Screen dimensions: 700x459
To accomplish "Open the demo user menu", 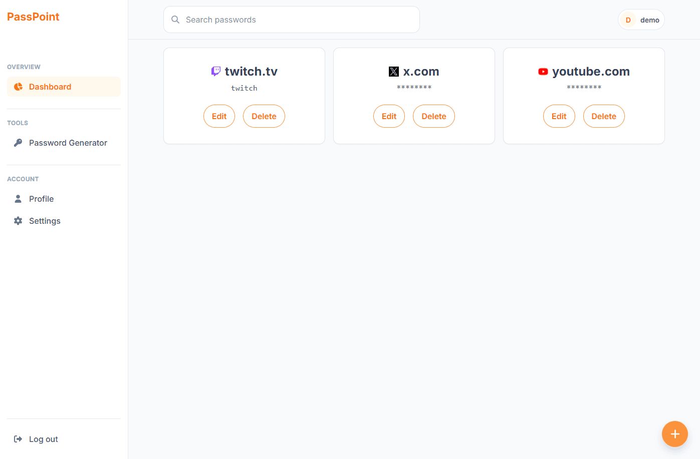I will 641,20.
